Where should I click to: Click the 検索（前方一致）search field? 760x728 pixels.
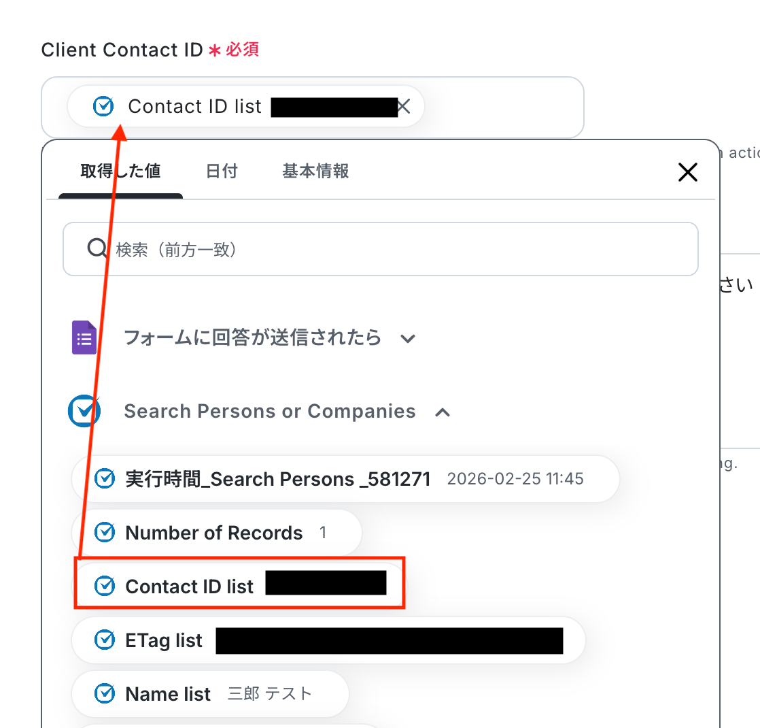(381, 249)
